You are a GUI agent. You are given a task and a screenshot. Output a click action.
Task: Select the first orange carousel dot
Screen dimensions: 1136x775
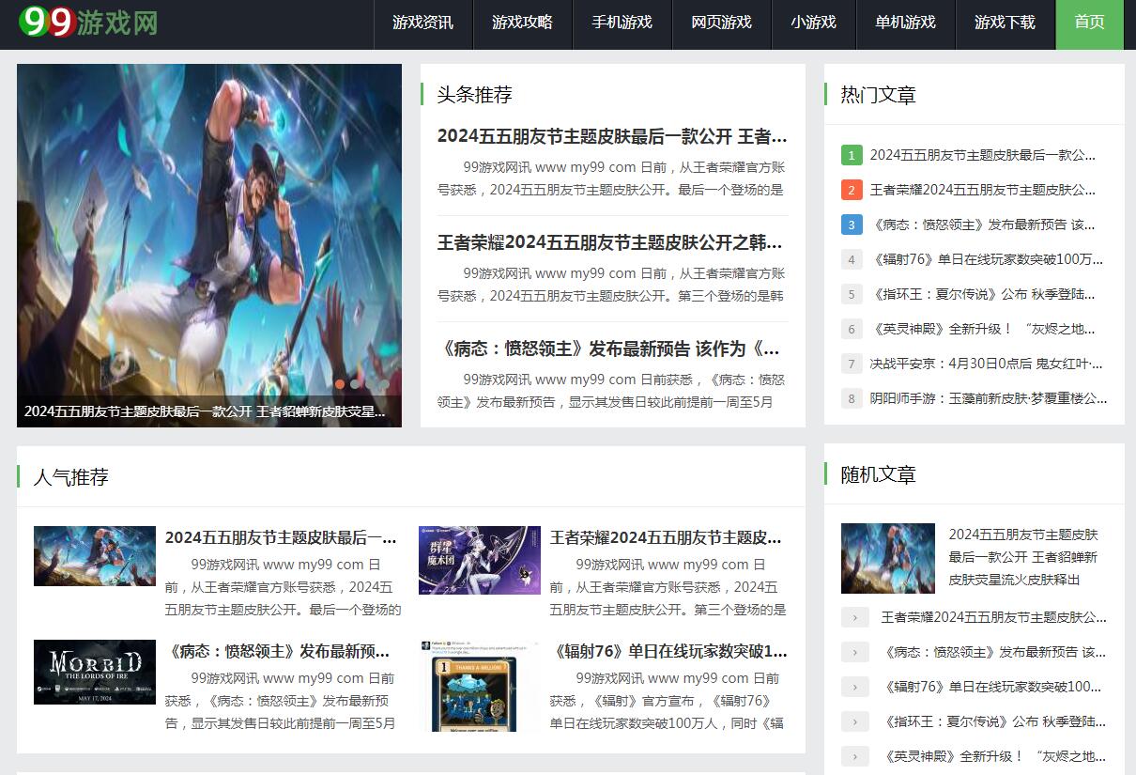click(x=340, y=383)
